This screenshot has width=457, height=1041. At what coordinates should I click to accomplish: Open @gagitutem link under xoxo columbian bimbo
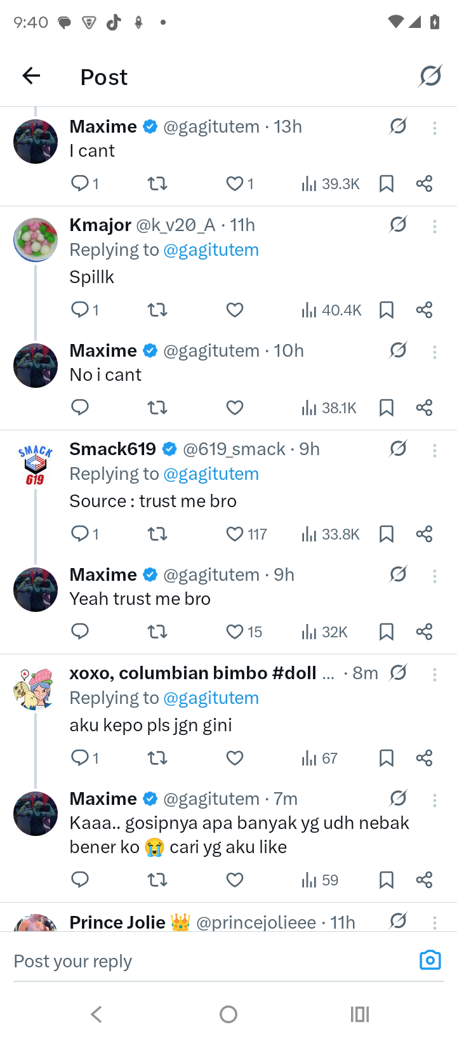[211, 698]
